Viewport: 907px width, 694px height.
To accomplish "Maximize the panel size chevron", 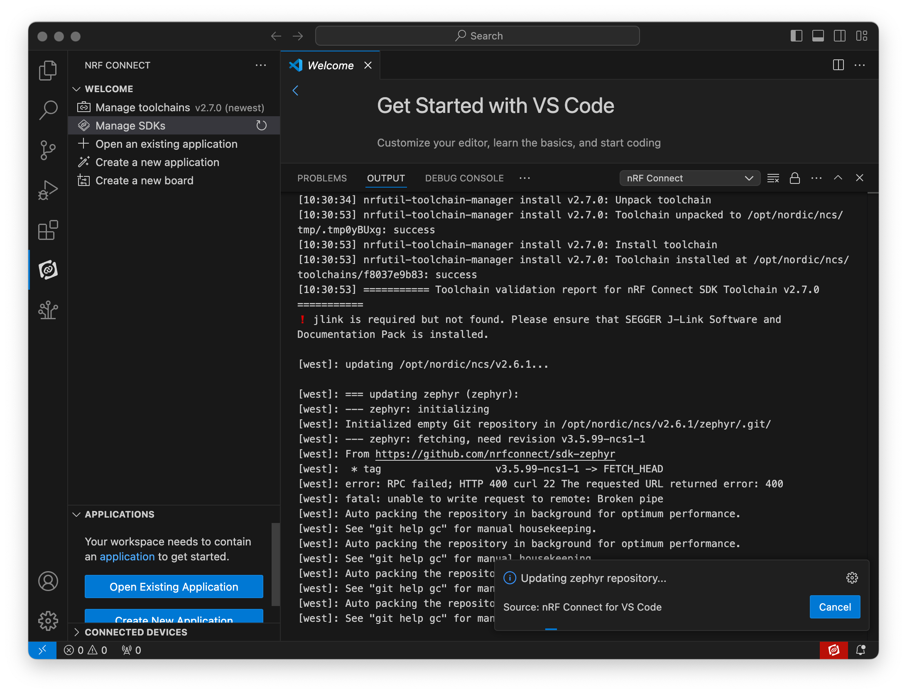I will tap(838, 178).
